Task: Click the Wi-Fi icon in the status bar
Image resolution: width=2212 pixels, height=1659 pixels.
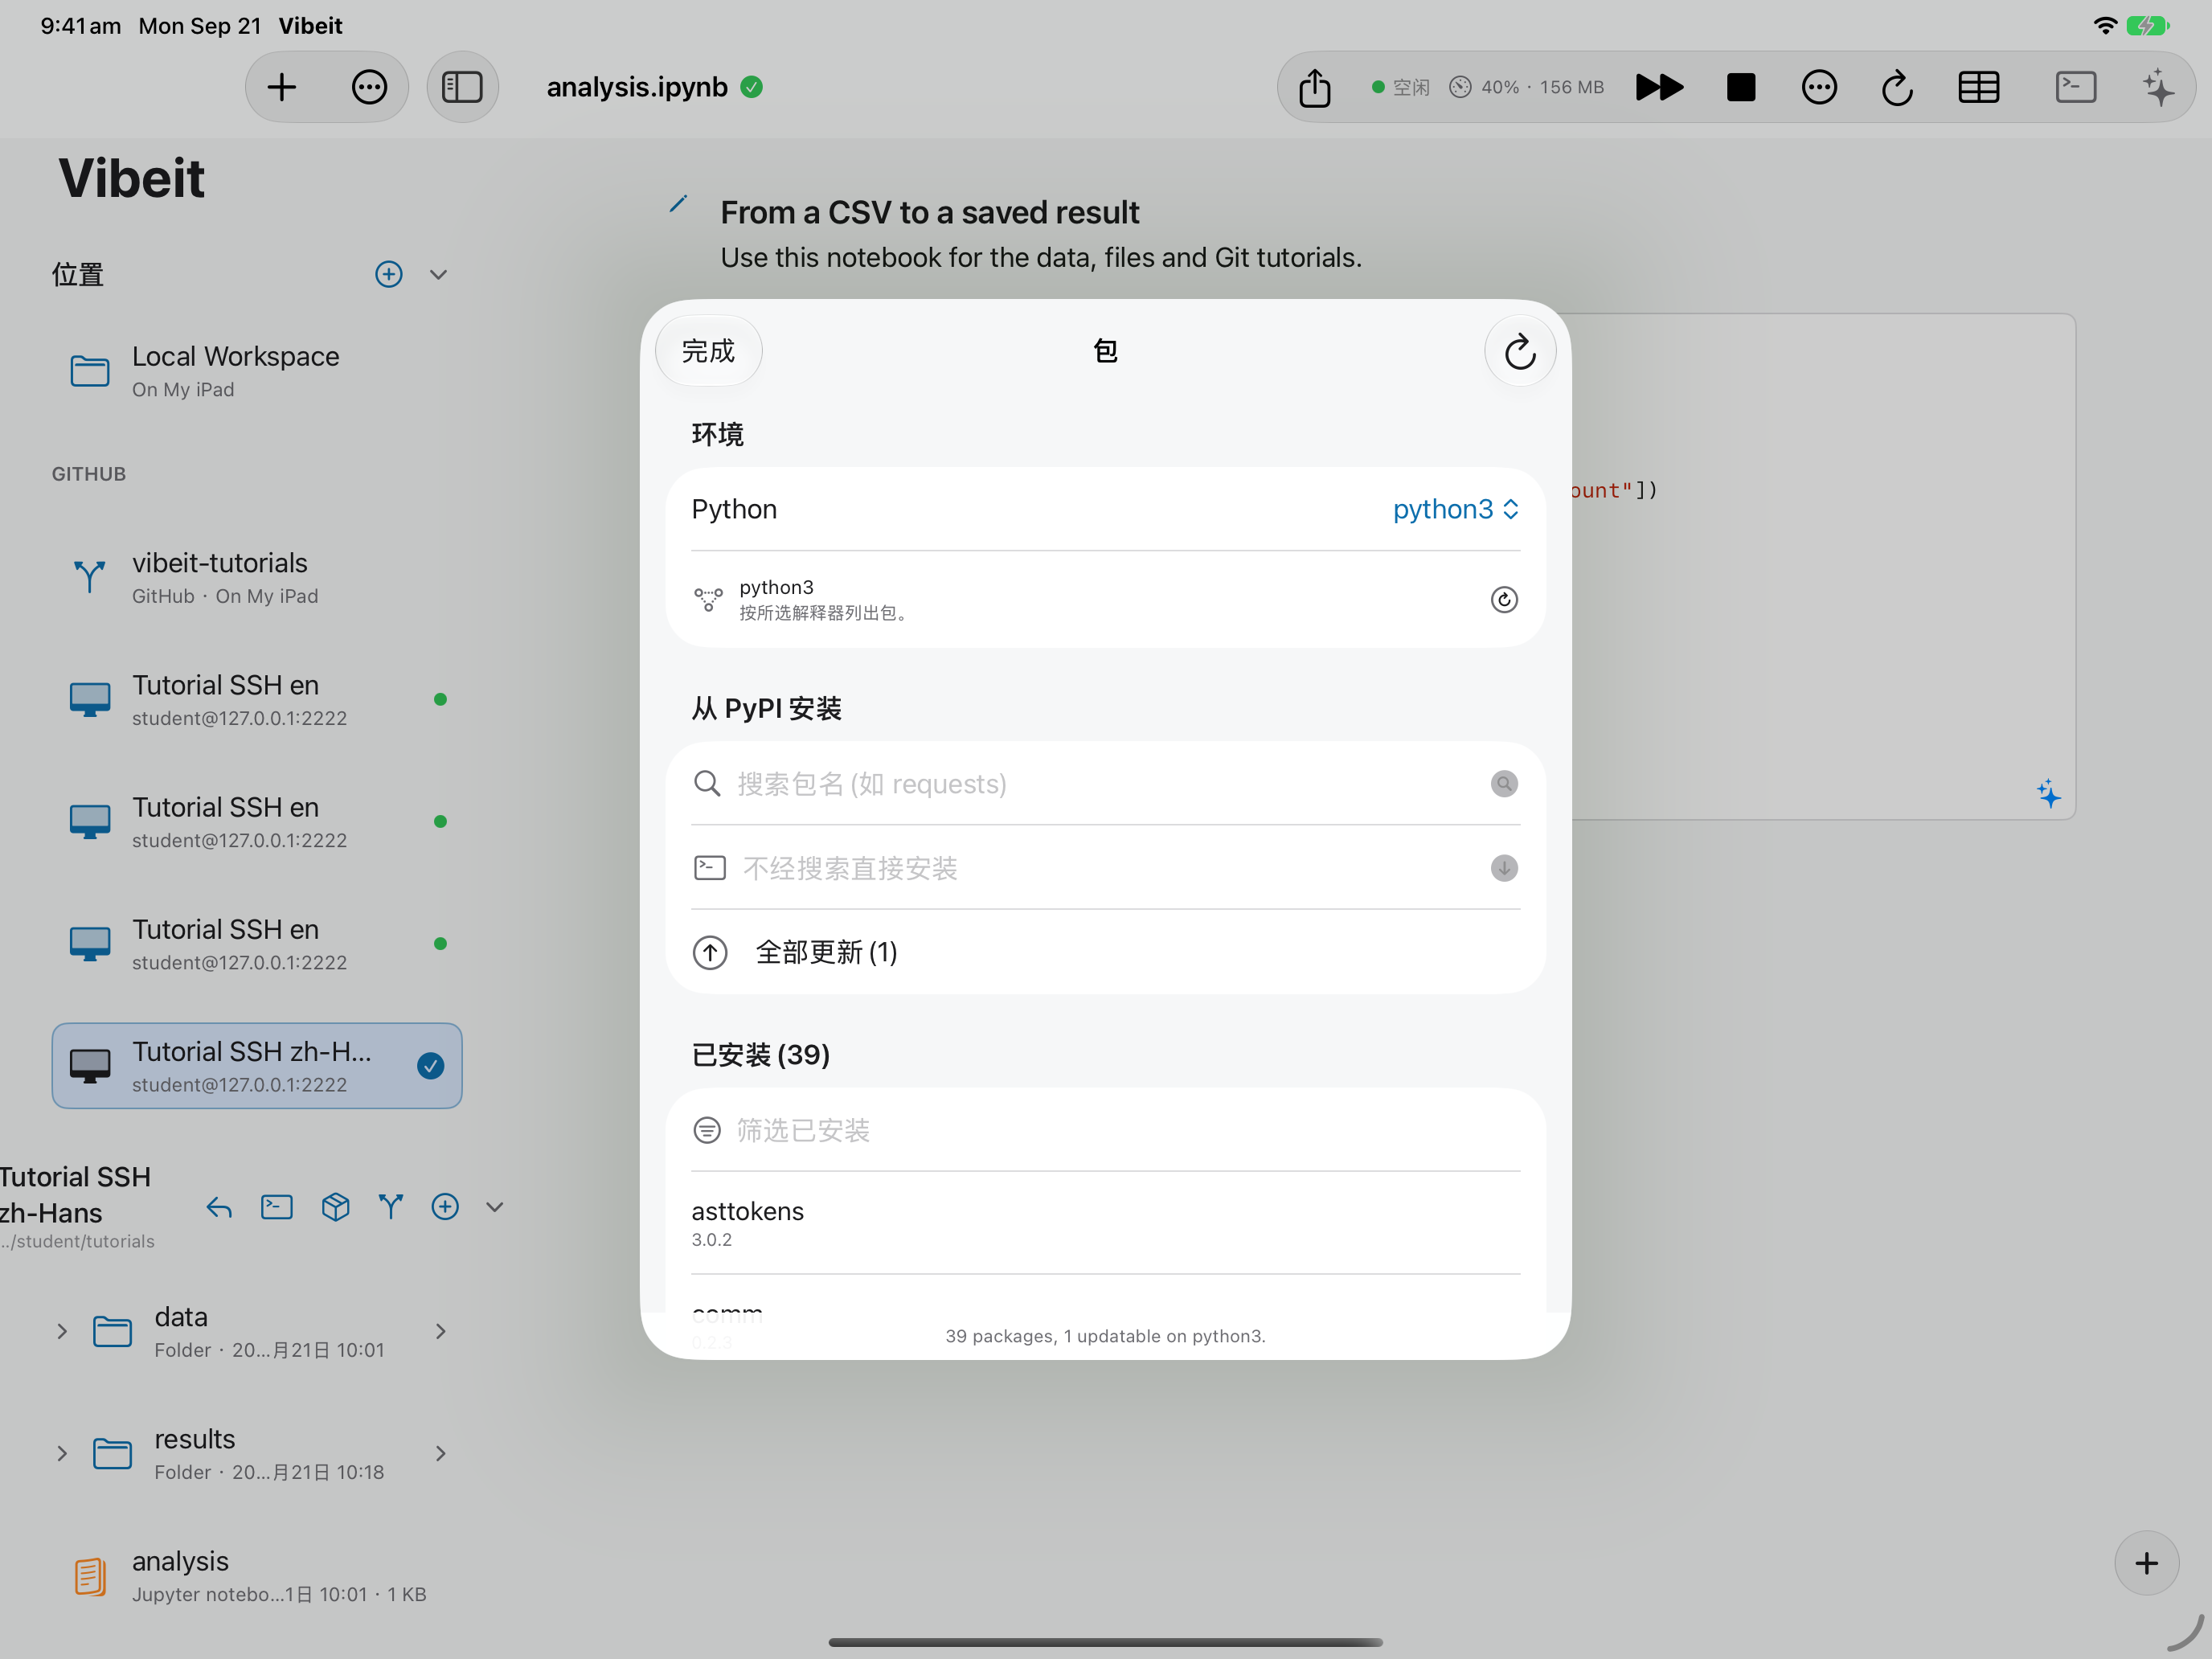Action: pos(2104,26)
